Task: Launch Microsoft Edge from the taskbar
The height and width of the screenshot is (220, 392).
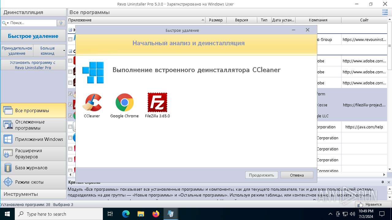Action: 126,214
